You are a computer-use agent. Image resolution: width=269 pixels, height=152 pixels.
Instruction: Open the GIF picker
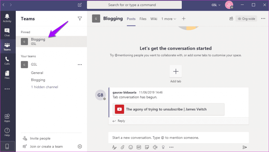[x=139, y=147]
